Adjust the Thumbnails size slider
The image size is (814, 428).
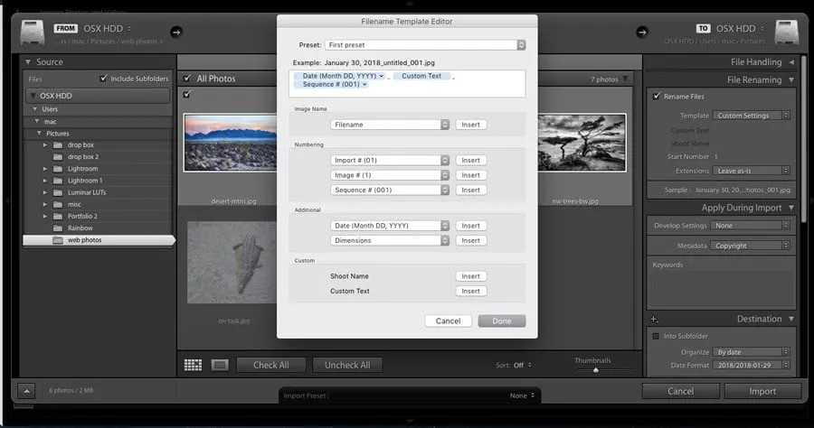pos(595,369)
